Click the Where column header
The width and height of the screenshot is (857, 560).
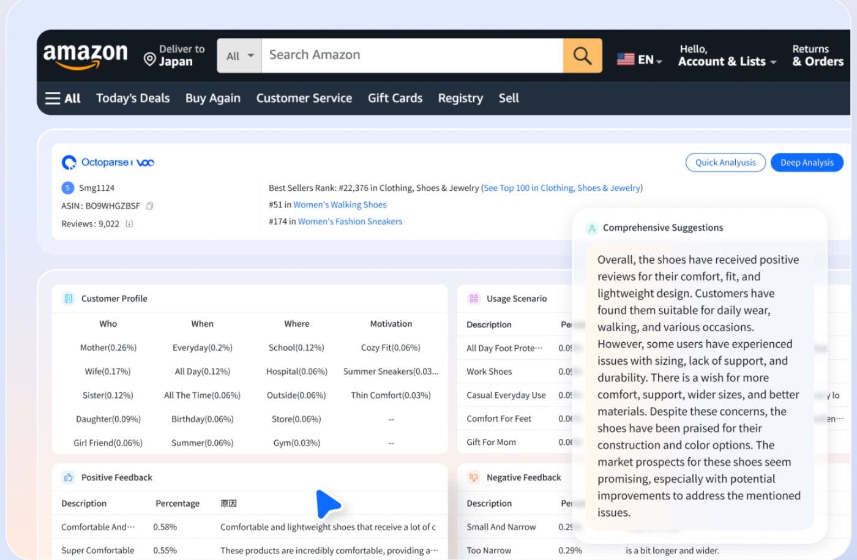coord(297,324)
